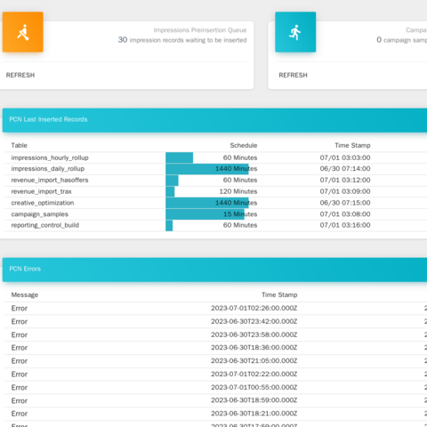Click the reporting_control_build progress bar
Screen dimensions: 427x427
click(x=169, y=225)
